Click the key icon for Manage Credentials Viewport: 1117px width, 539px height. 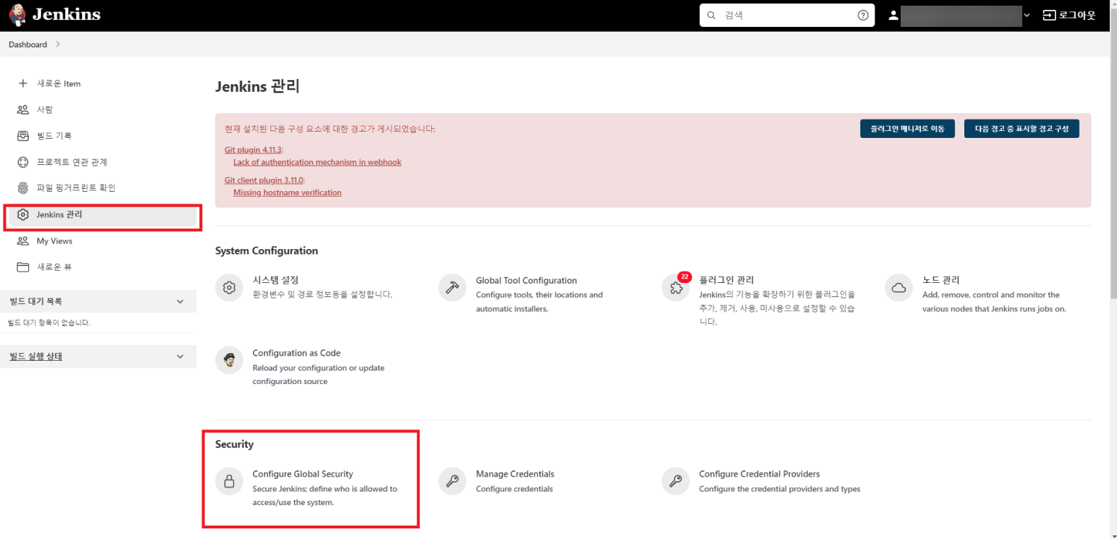452,482
